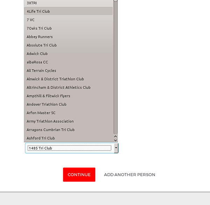Viewport: 210px width, 205px height.
Task: Select Andover Triathlon Club
Action: pos(69,104)
